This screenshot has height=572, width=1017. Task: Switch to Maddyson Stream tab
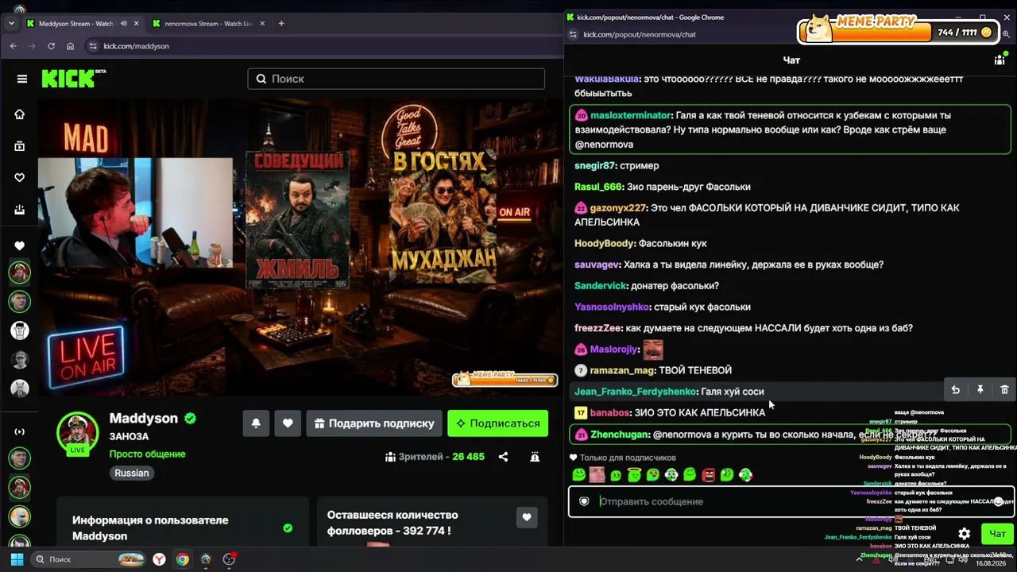82,24
